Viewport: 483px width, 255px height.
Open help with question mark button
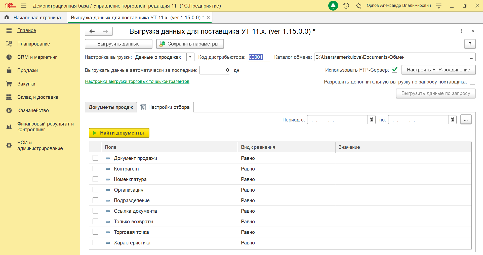(x=470, y=44)
